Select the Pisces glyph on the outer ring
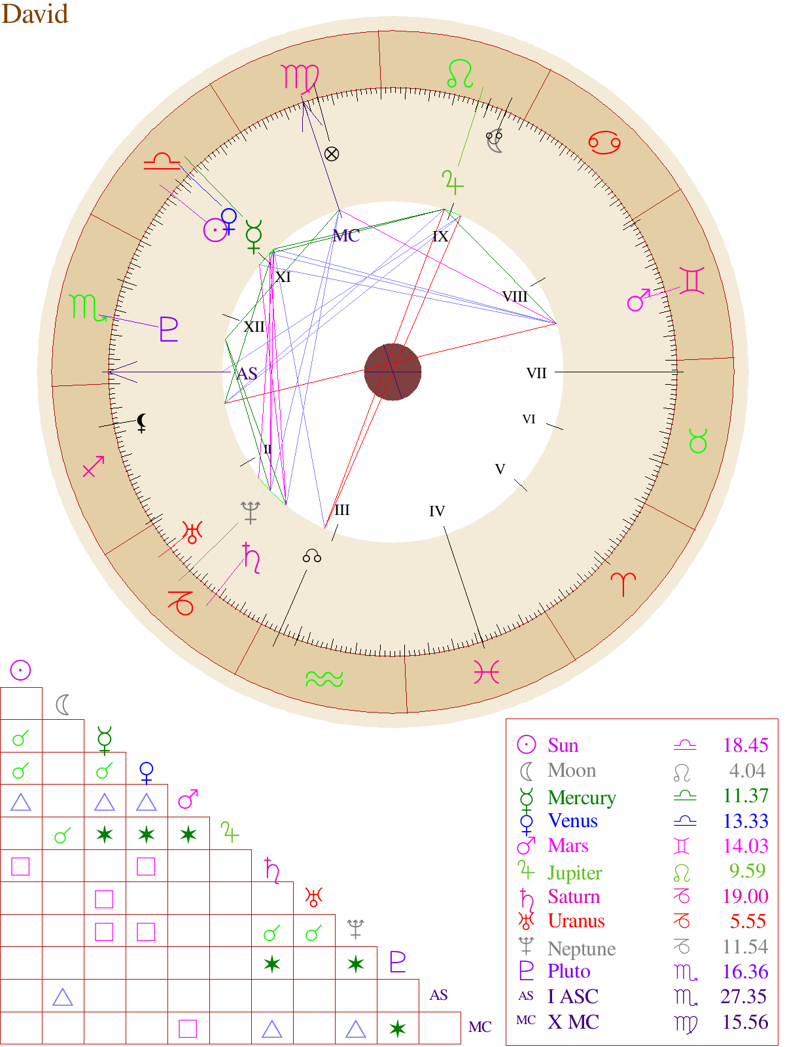This screenshot has width=785, height=1047. [x=487, y=672]
